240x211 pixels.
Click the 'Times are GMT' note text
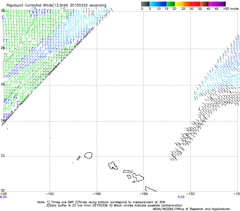tap(63, 202)
